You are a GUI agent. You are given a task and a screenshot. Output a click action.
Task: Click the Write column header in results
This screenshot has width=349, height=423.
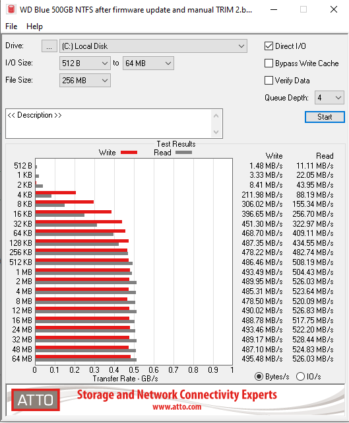click(x=274, y=156)
